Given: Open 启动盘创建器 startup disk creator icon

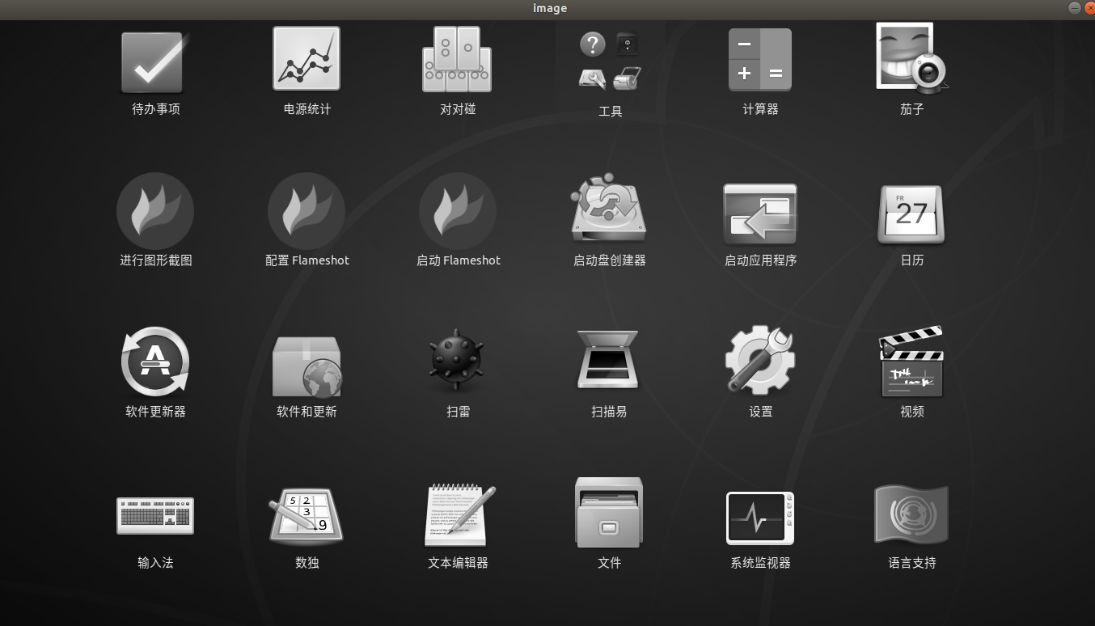Looking at the screenshot, I should click(608, 209).
